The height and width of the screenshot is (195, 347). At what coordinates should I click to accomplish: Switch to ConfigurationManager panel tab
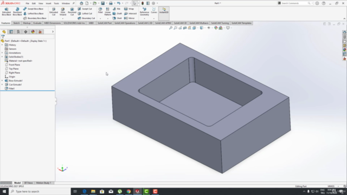(x=18, y=32)
